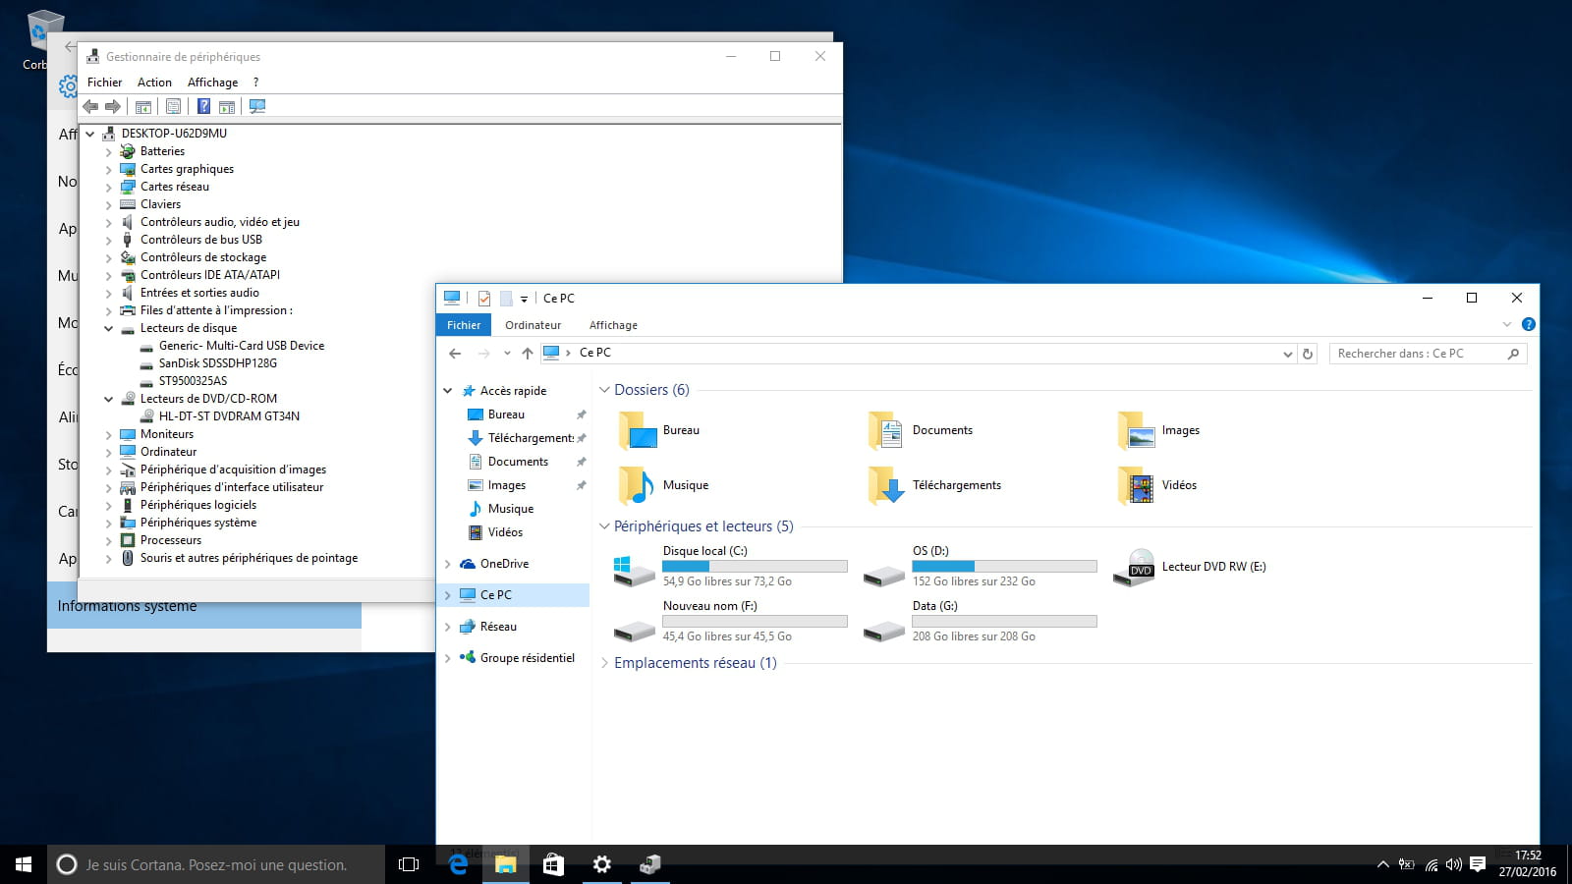The image size is (1572, 884).
Task: Select the Téléchargements folder in Dossiers
Action: pyautogui.click(x=935, y=485)
